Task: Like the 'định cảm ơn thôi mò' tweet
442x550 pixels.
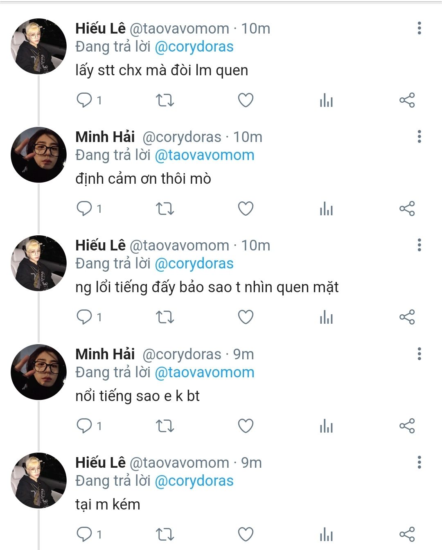Action: pos(246,209)
